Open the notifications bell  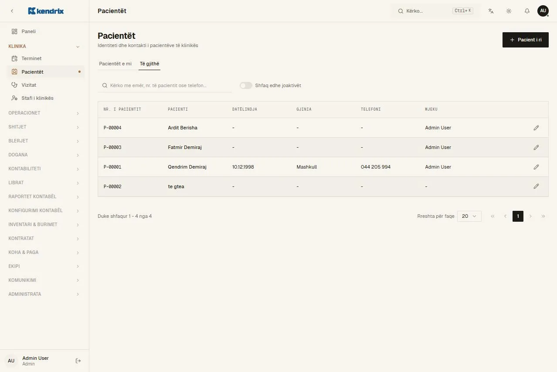click(527, 11)
